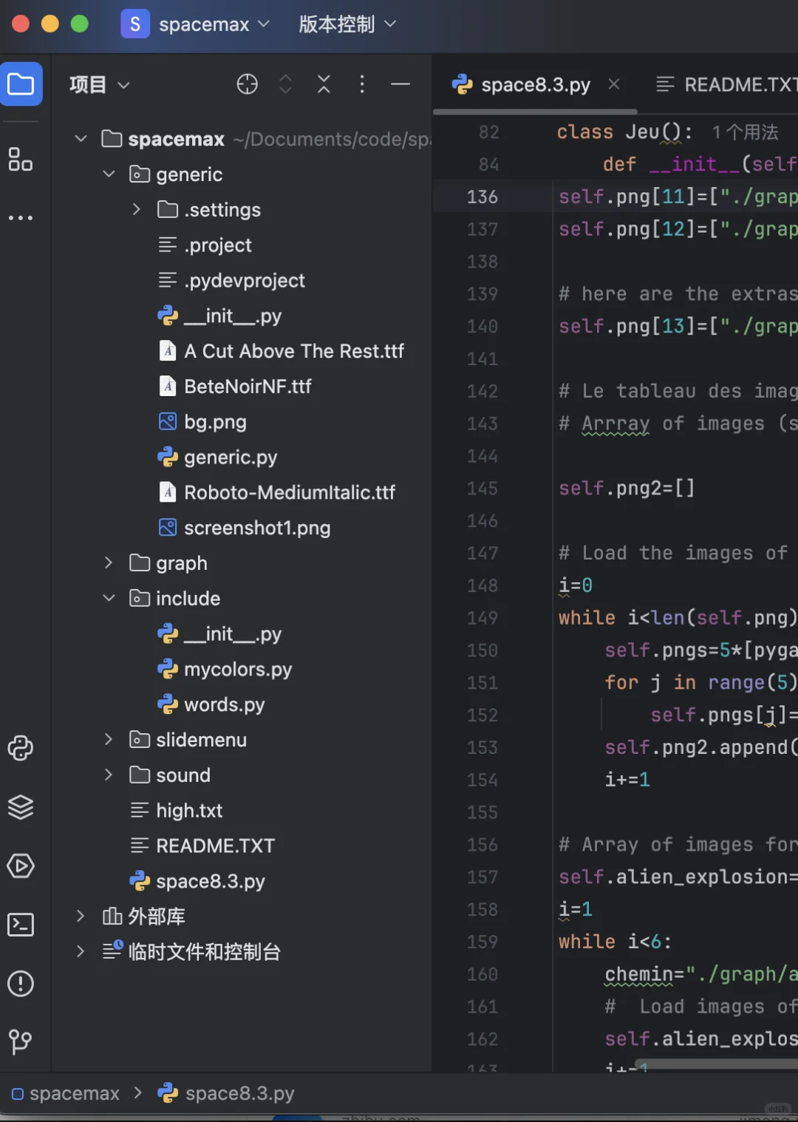Open the Services tool window
The image size is (798, 1122).
point(20,807)
